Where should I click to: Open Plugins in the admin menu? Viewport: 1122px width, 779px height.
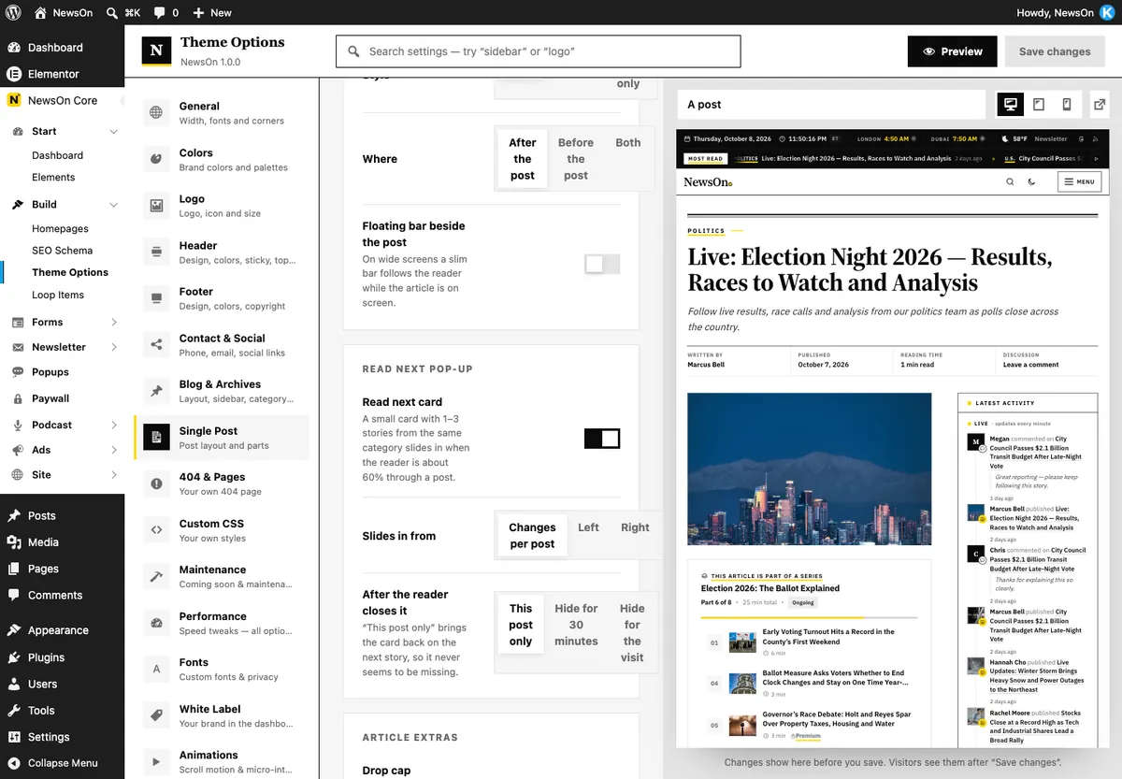[62, 657]
